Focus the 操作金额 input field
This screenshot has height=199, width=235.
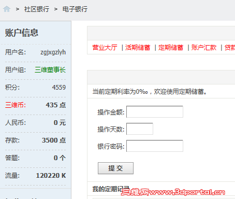[155, 112]
